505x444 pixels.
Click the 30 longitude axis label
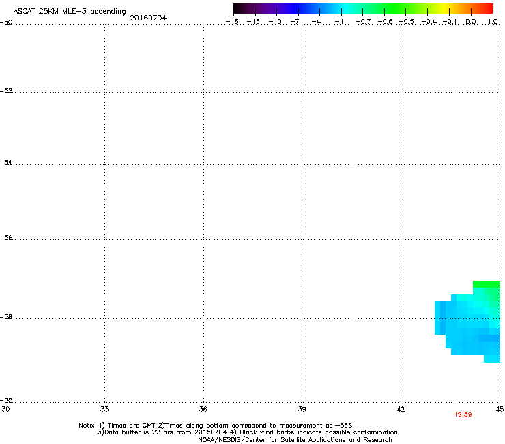[5, 409]
